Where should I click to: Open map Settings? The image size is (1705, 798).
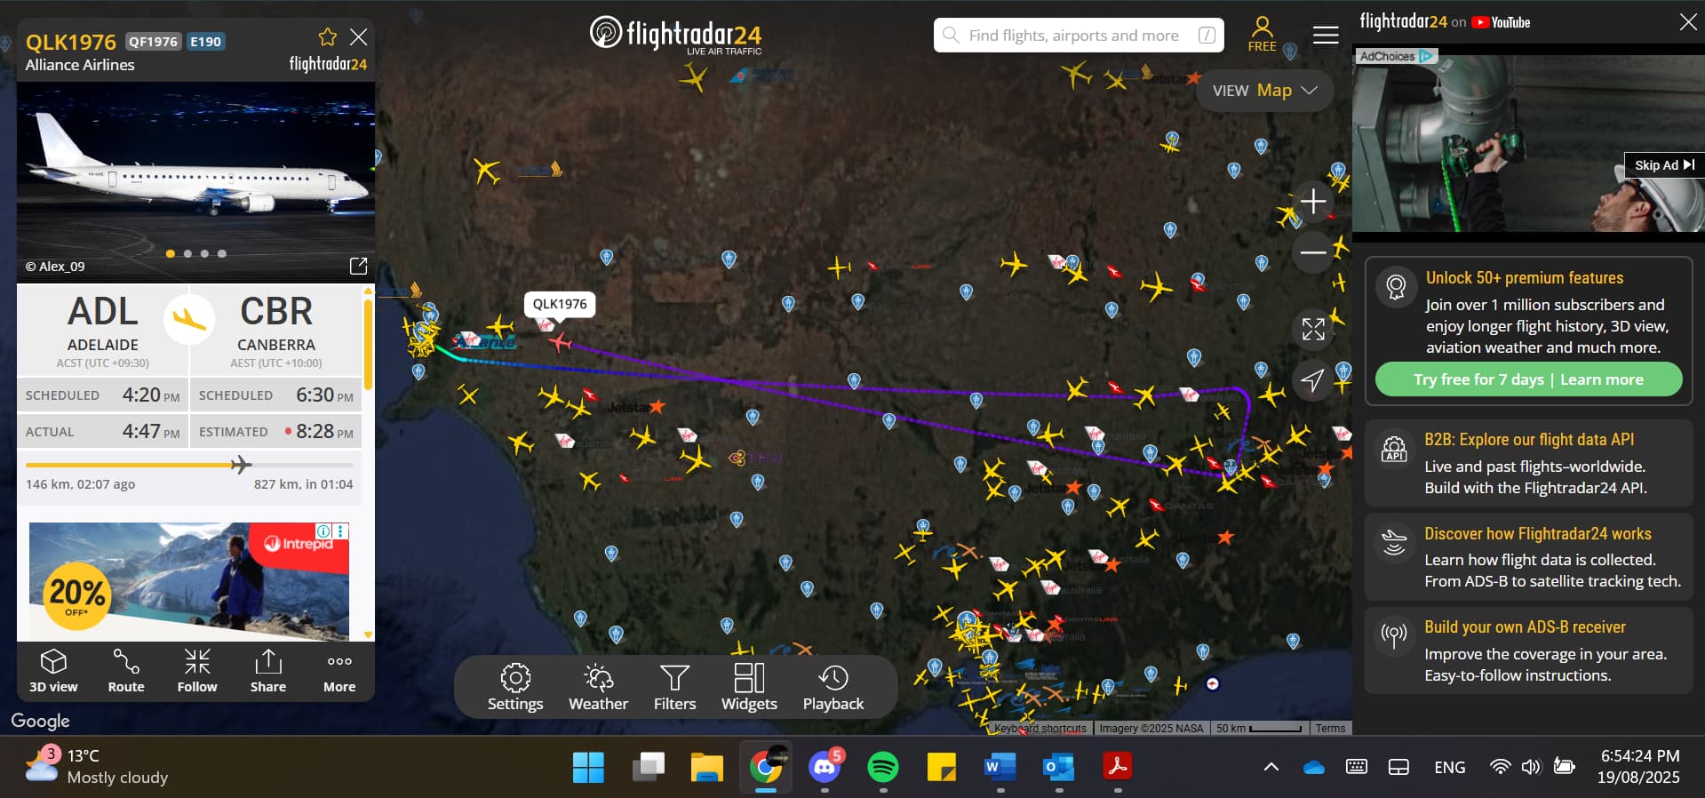click(515, 687)
